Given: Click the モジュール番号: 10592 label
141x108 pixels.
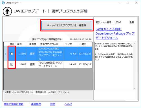Looking at the screenshot, I should [x=108, y=22].
